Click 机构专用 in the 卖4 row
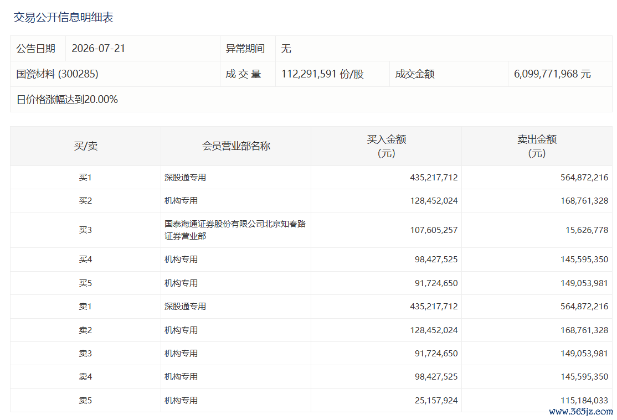 click(x=181, y=377)
